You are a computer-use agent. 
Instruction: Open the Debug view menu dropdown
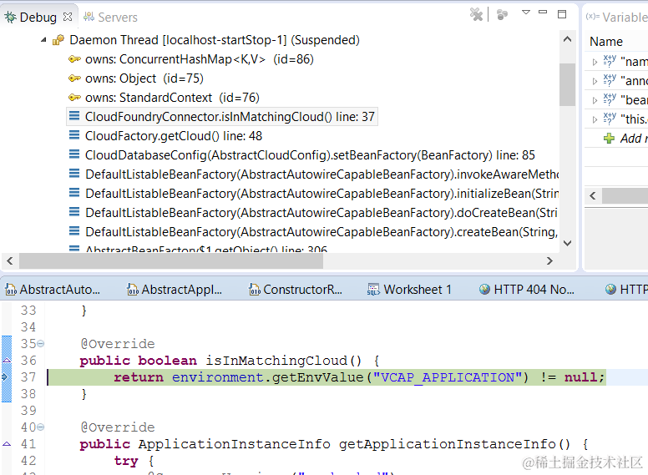point(526,13)
